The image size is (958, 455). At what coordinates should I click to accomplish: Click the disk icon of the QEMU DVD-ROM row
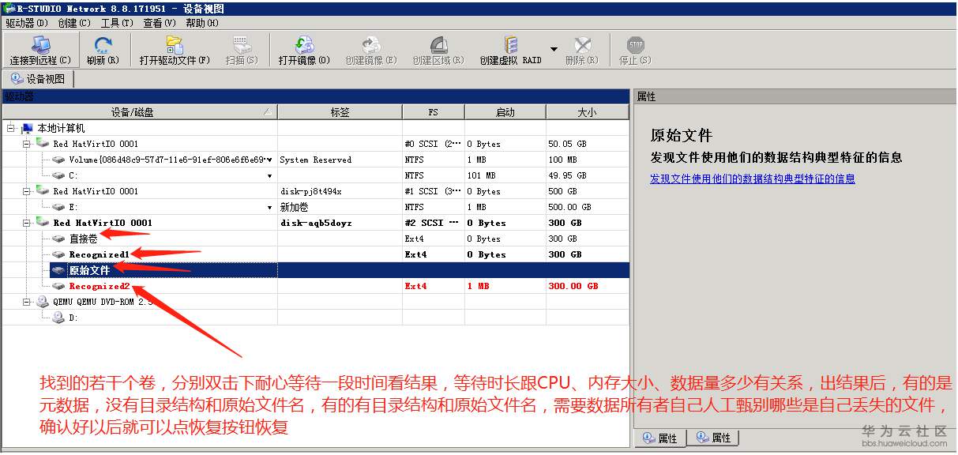pyautogui.click(x=43, y=302)
